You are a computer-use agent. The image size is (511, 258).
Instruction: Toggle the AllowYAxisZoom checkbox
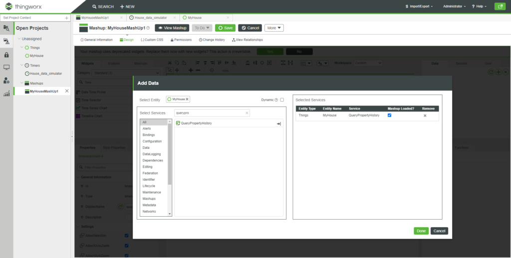point(126,256)
